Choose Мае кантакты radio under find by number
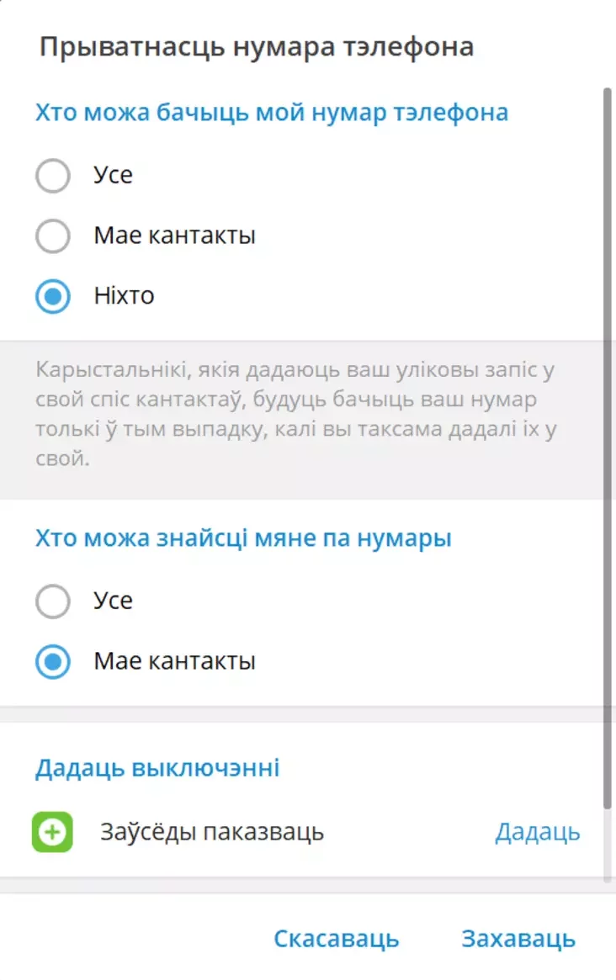The height and width of the screenshot is (980, 616). (x=52, y=662)
